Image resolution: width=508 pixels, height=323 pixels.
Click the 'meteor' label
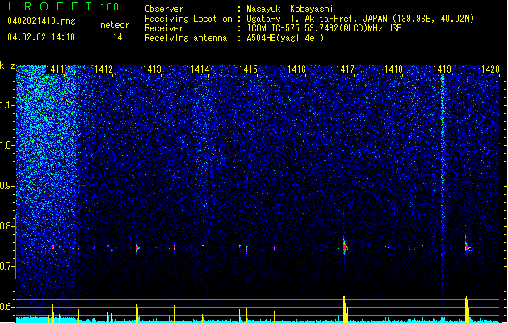coord(115,25)
